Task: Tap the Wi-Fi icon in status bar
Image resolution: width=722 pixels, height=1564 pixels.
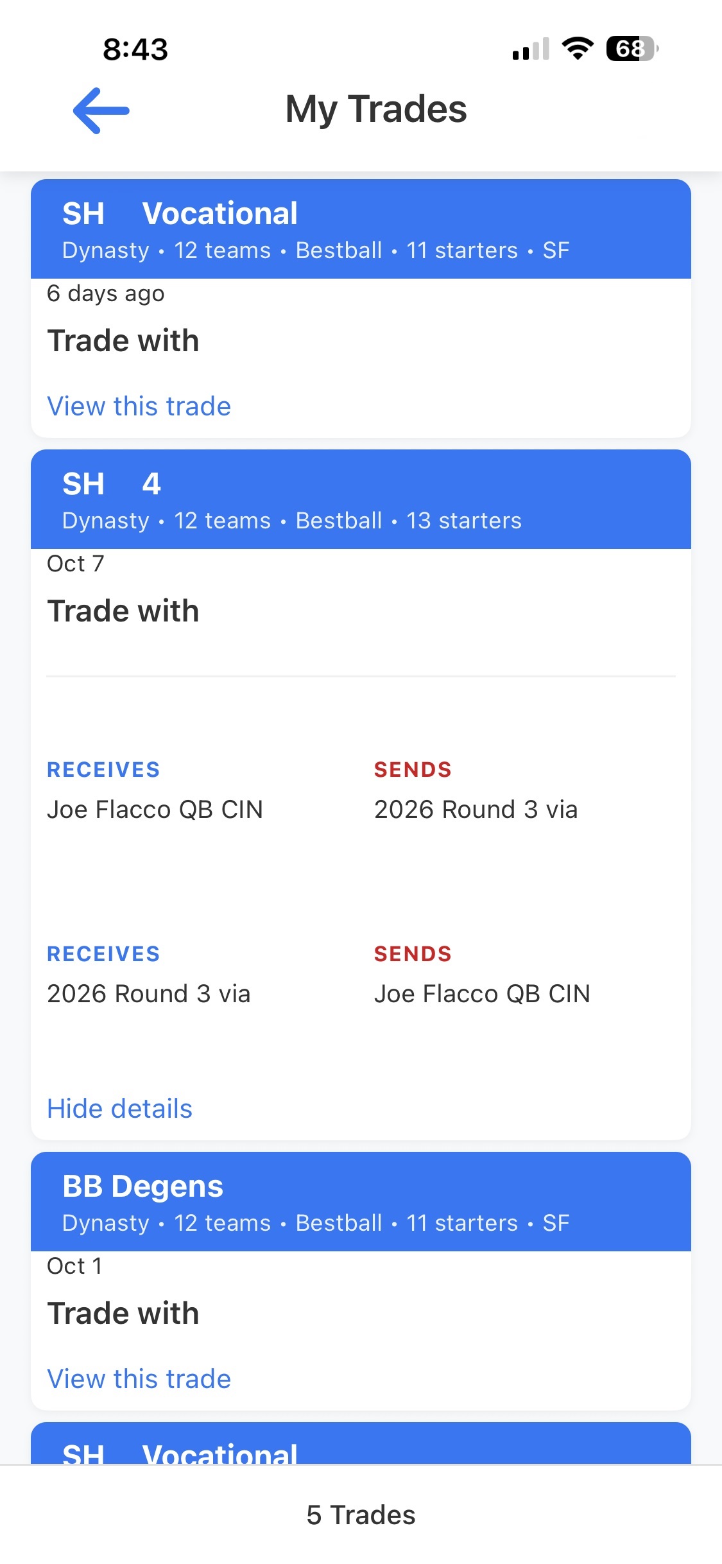Action: (576, 48)
